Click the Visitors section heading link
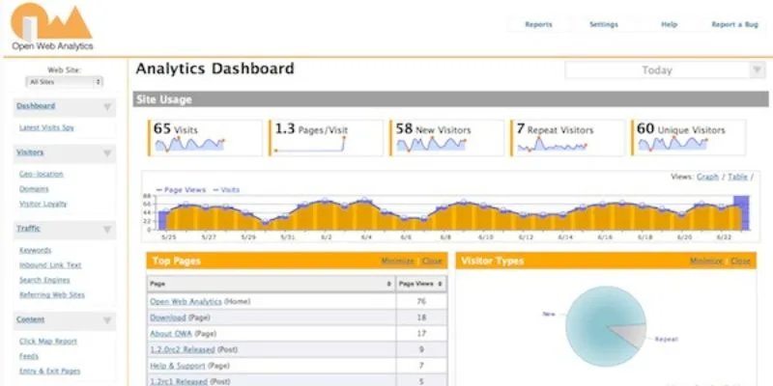Viewport: 773px width, 386px height. coord(30,152)
